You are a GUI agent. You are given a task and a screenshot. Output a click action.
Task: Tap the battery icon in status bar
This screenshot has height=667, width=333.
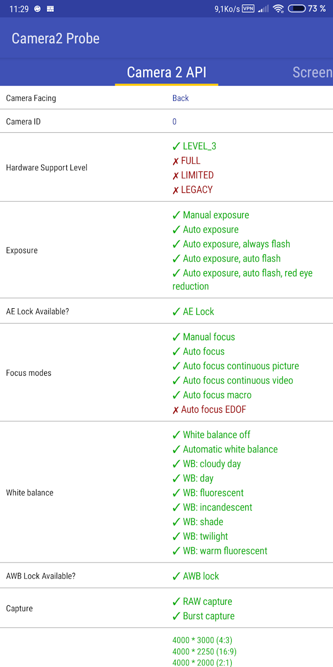297,9
